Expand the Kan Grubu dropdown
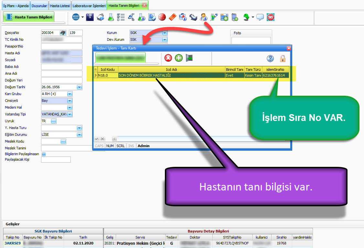Screen dimensions: 364x248 [x=70, y=94]
